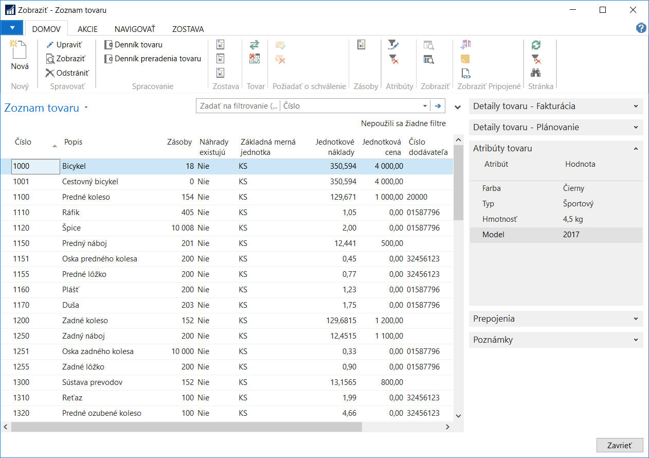Click the clear filter icon in Stránka group

tap(536, 59)
